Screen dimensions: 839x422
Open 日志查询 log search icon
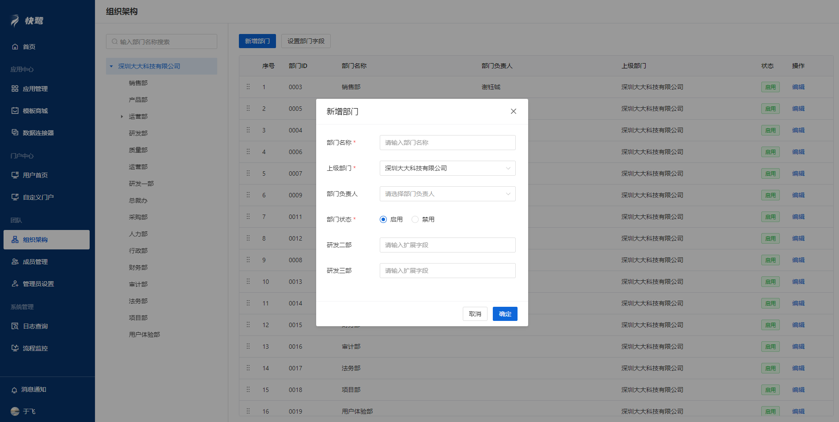[x=15, y=326]
